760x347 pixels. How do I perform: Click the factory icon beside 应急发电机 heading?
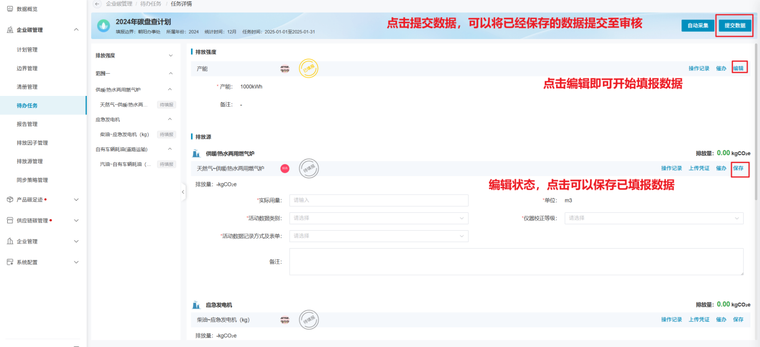(x=195, y=305)
